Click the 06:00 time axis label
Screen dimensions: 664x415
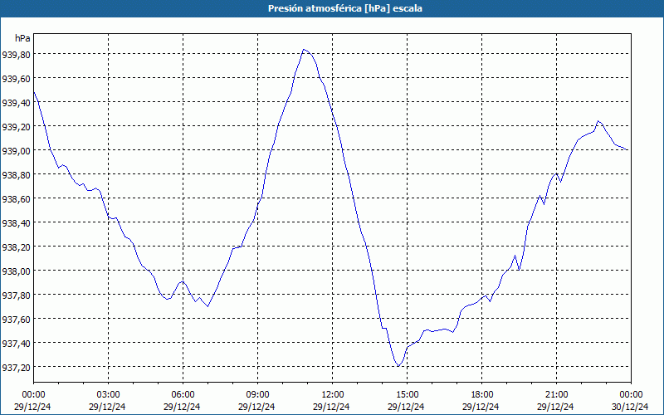(x=183, y=395)
